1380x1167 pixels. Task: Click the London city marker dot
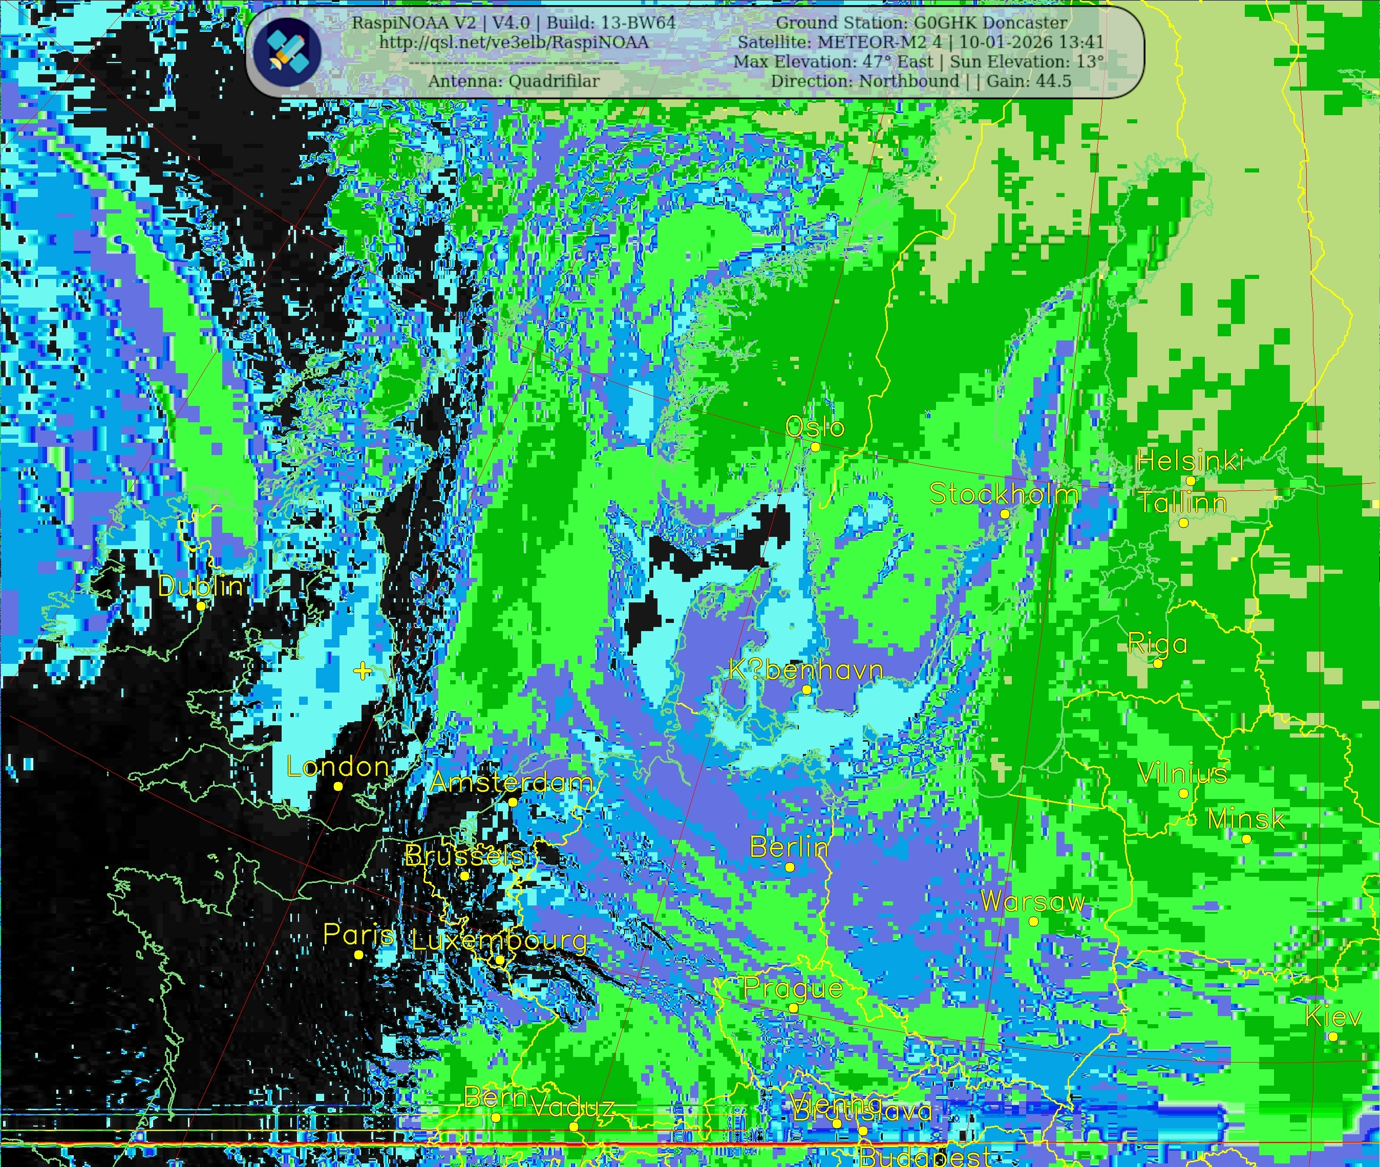pyautogui.click(x=338, y=787)
